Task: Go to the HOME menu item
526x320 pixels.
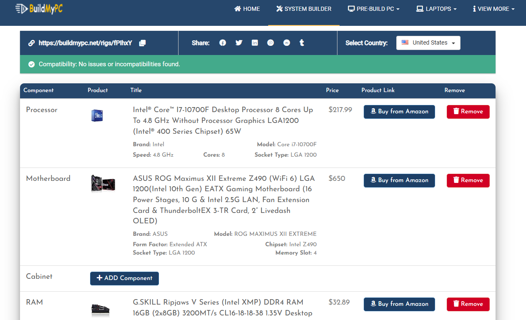Action: pos(247,9)
